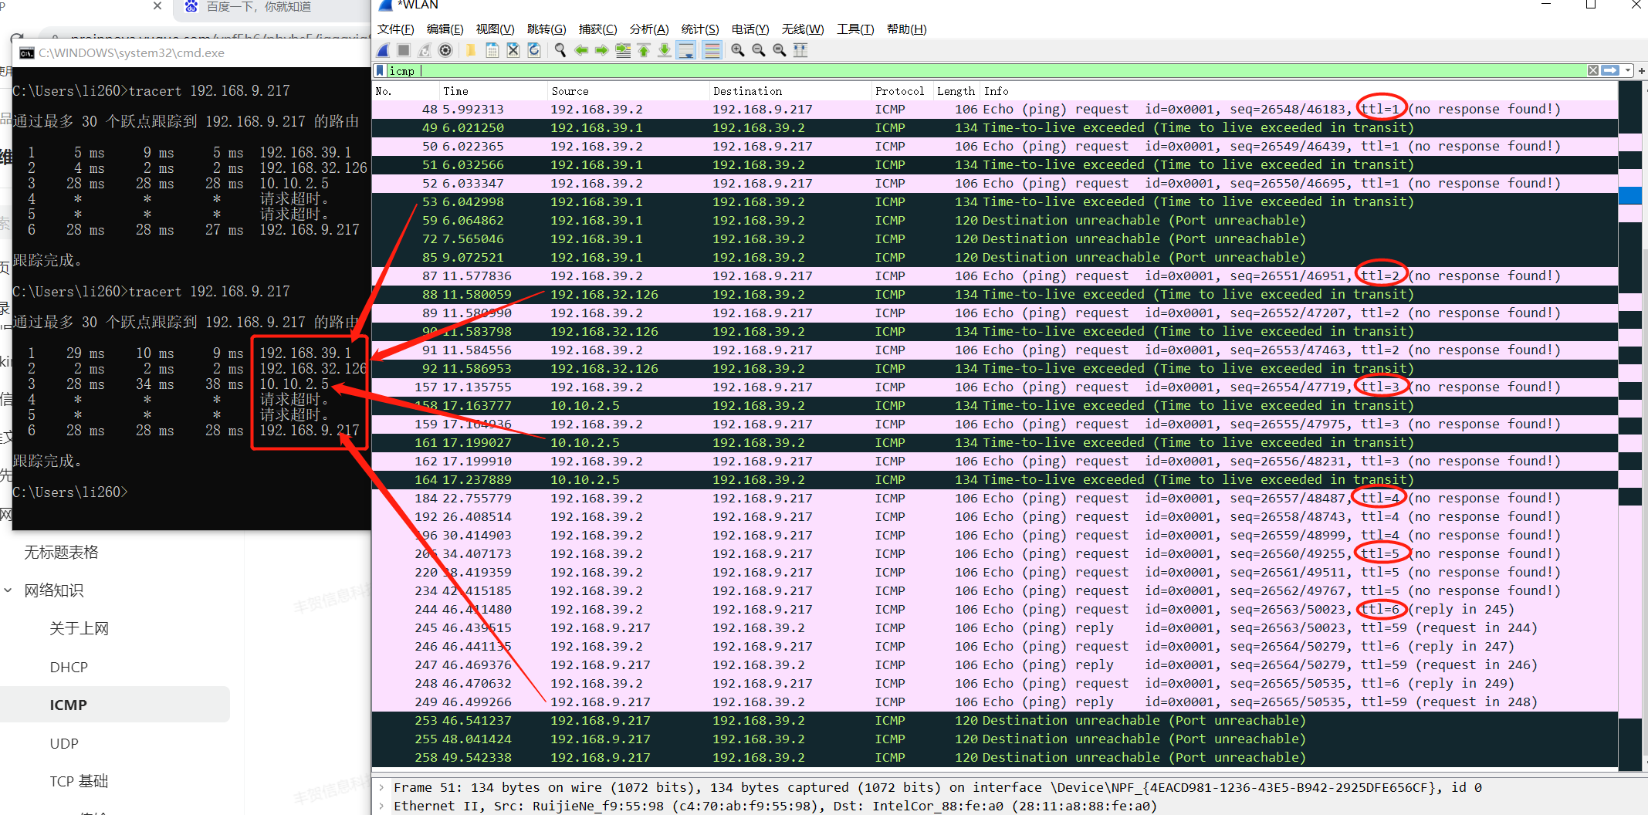Start capturing packets with the shark fin icon

pos(384,51)
